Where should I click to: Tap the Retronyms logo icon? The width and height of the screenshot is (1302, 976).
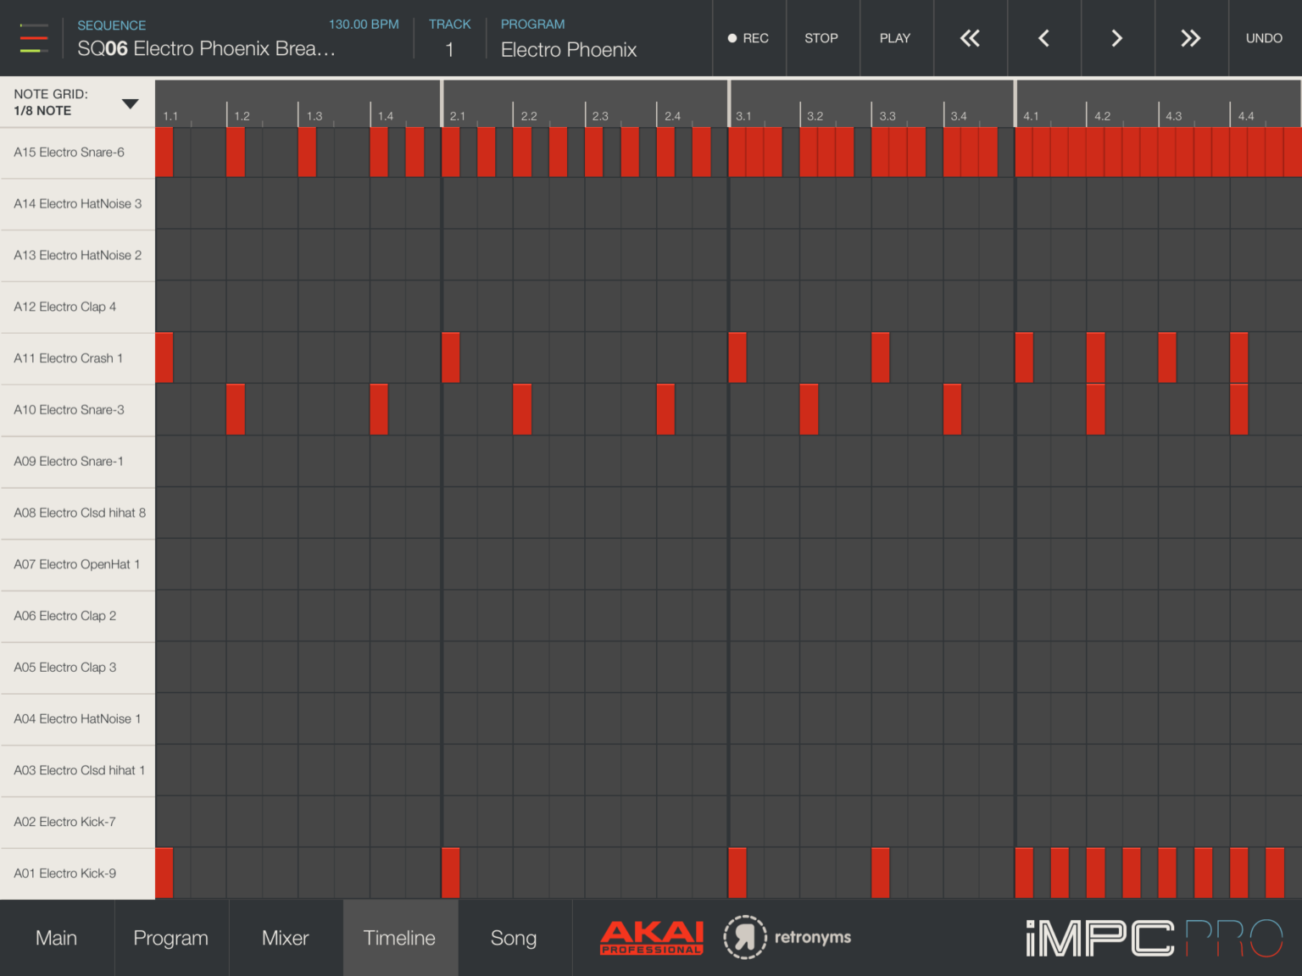[x=744, y=937]
